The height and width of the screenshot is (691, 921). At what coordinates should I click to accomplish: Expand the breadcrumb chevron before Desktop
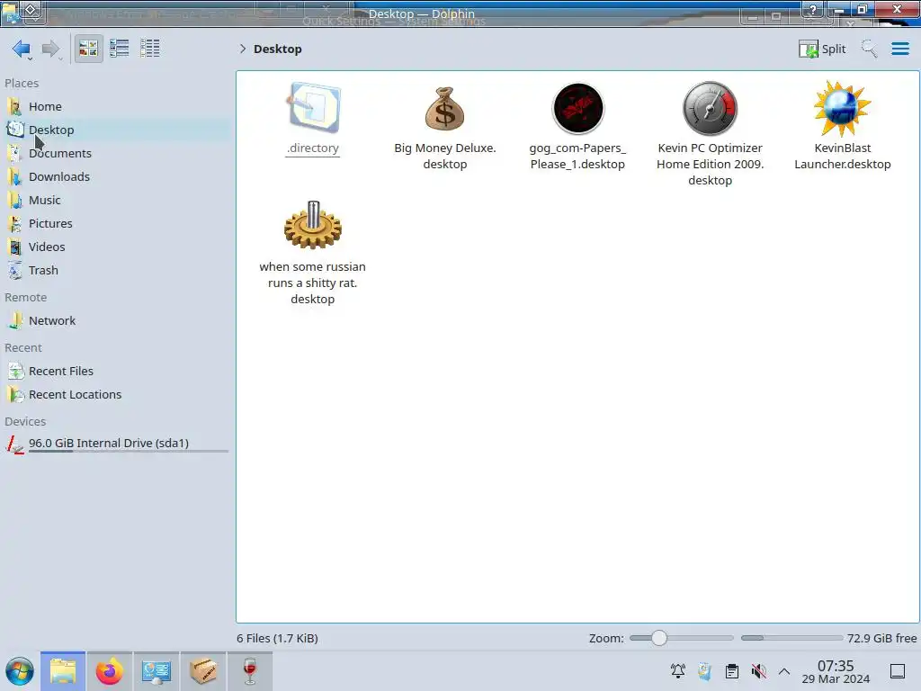click(x=243, y=49)
